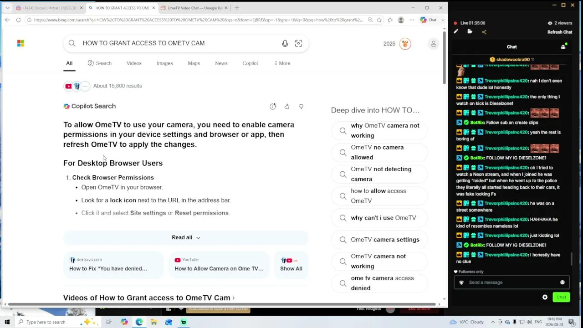Open the browser profile avatar
This screenshot has width=583, height=328.
(401, 20)
